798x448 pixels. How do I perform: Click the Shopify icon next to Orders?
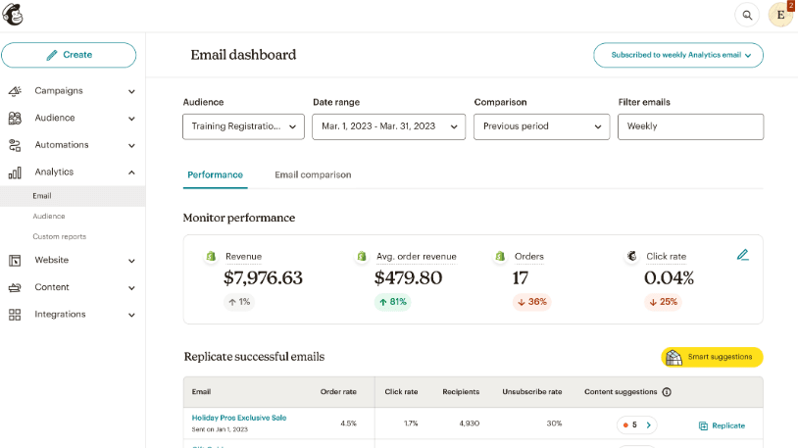[500, 256]
